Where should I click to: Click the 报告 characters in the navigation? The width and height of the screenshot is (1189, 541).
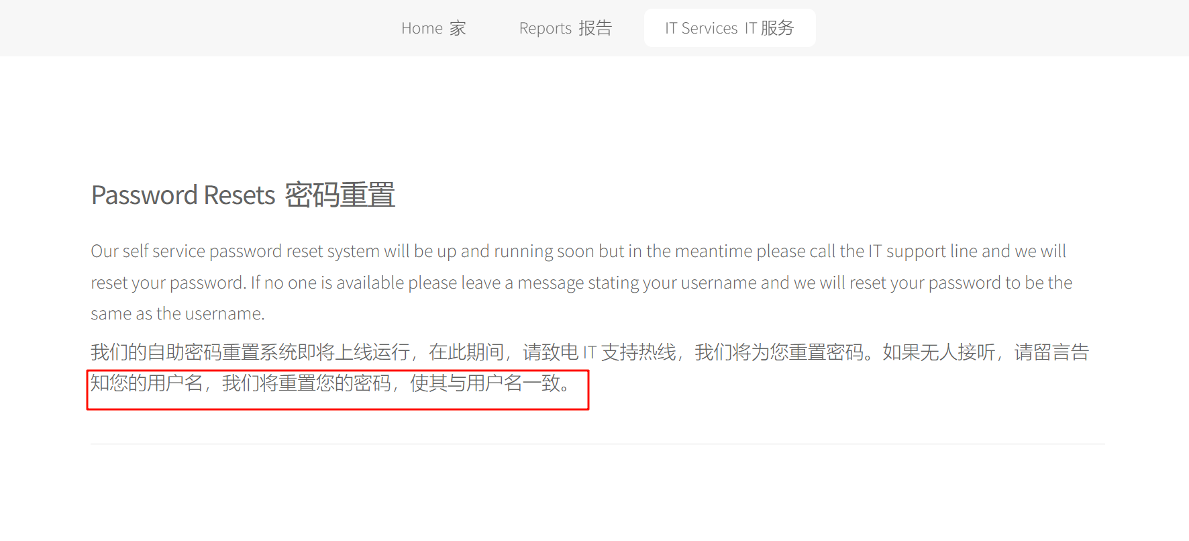[x=596, y=28]
